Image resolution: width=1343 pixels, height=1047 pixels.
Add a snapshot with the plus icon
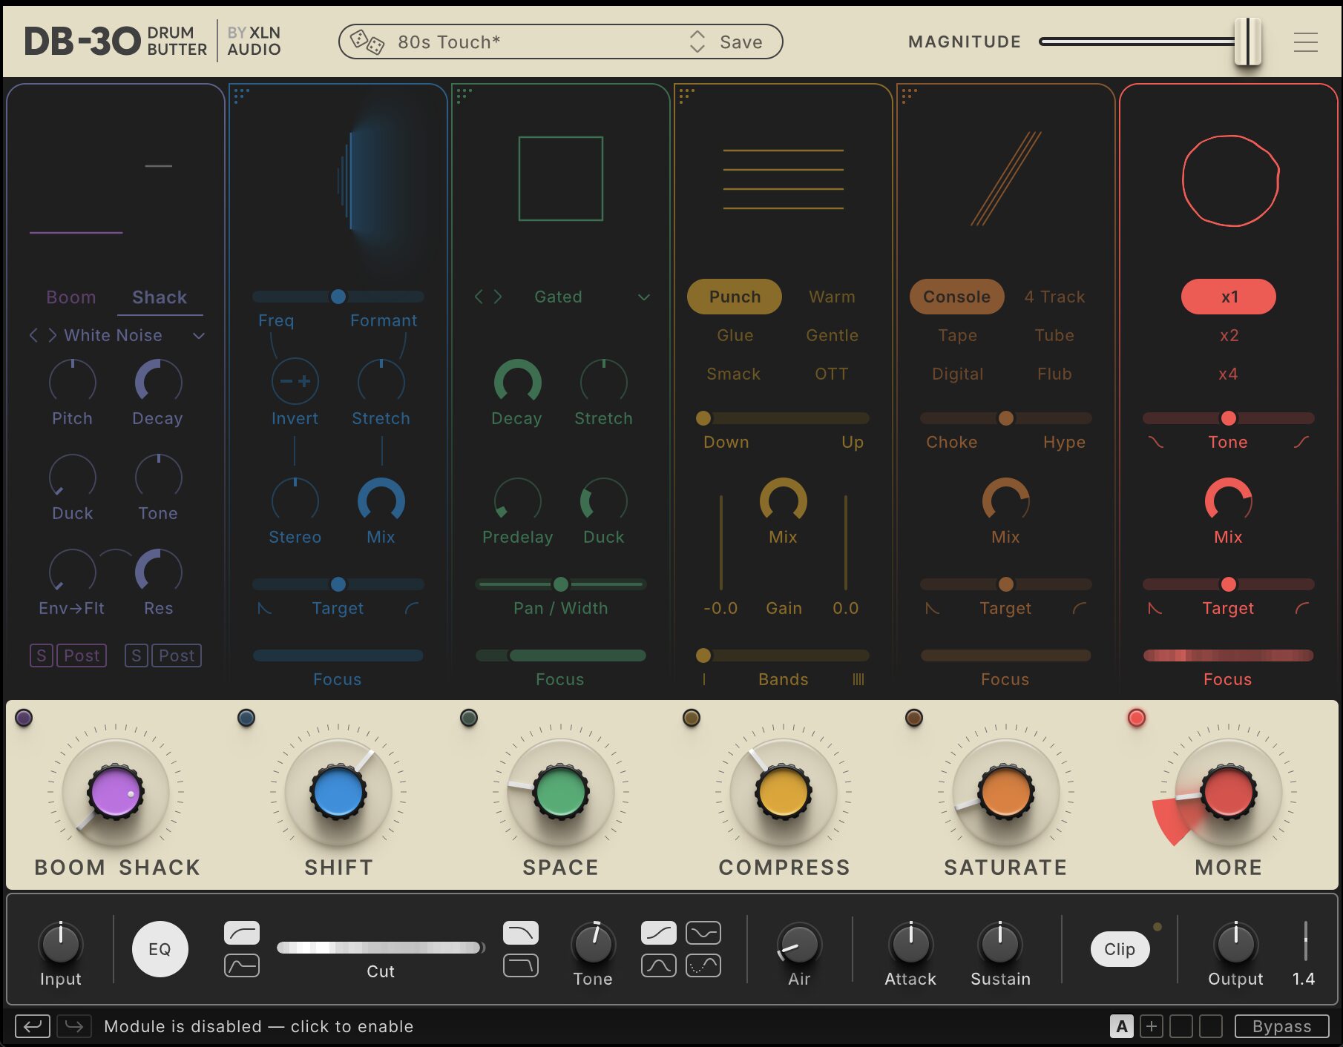pos(1152,1026)
